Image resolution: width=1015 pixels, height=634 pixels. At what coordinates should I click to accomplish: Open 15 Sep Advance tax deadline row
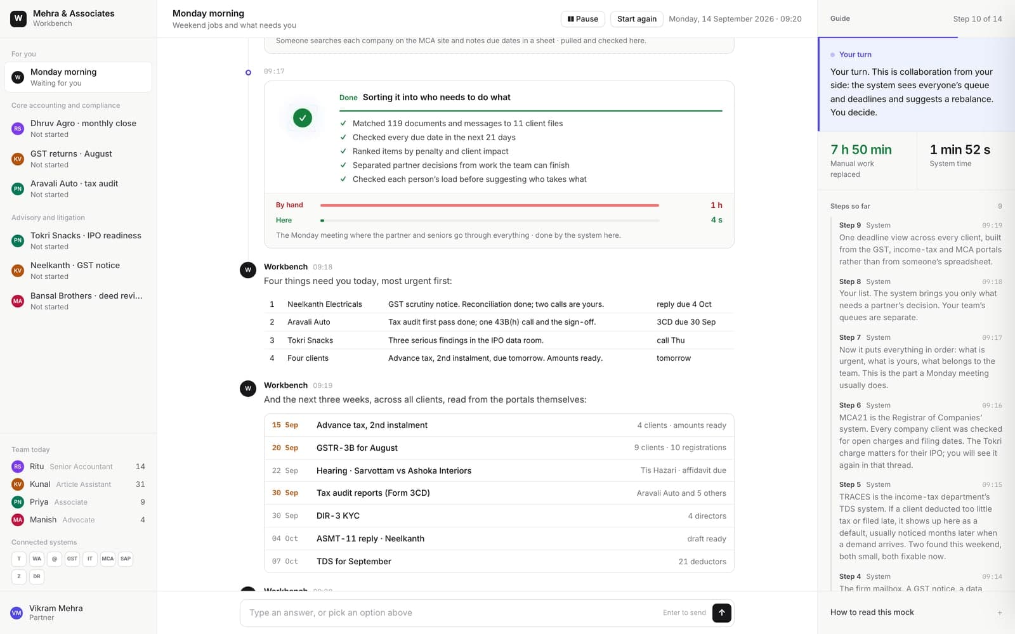(x=499, y=425)
